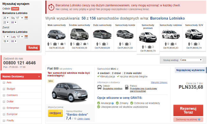Select the Duże samochody category tab
Image resolution: width=207 pixels, height=124 pixels.
click(x=102, y=37)
